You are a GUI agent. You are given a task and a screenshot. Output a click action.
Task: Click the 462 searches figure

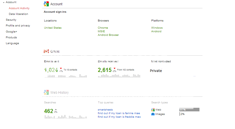(48, 111)
